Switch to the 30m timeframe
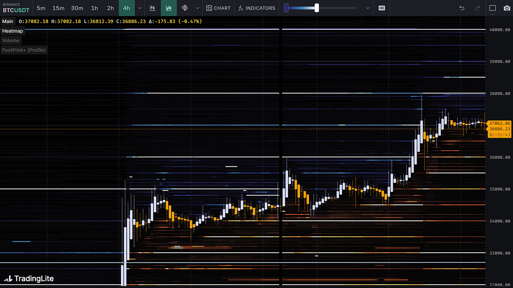Viewport: 513px width, 288px height. point(77,8)
